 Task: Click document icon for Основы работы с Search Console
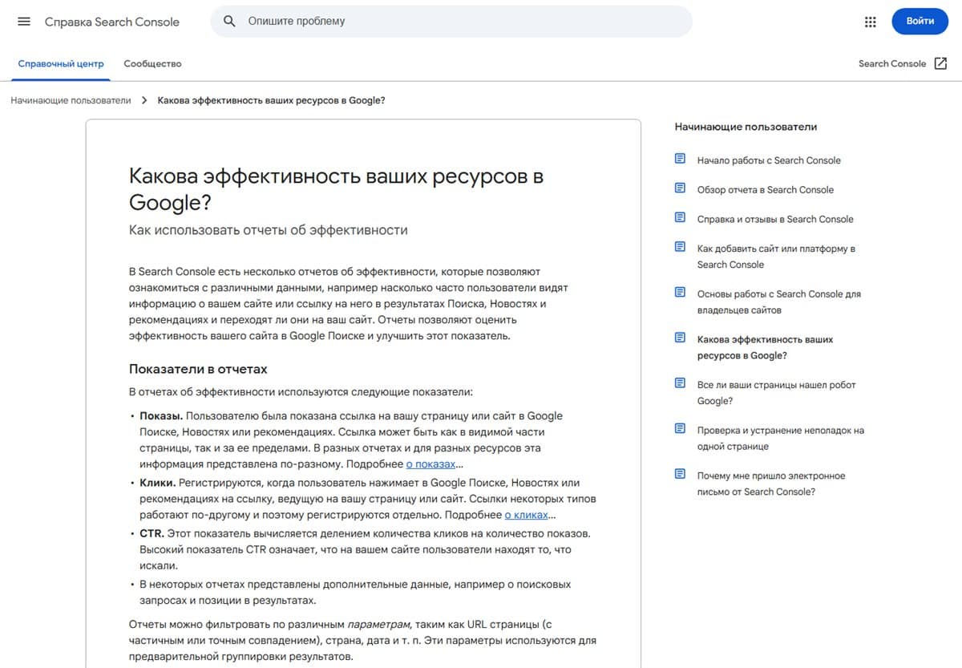(681, 292)
